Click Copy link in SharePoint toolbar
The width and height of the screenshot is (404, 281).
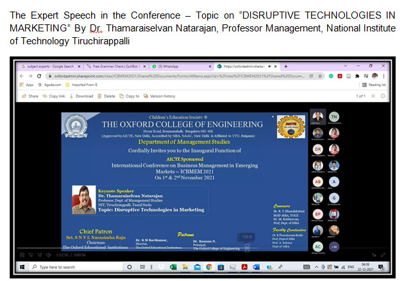click(54, 96)
